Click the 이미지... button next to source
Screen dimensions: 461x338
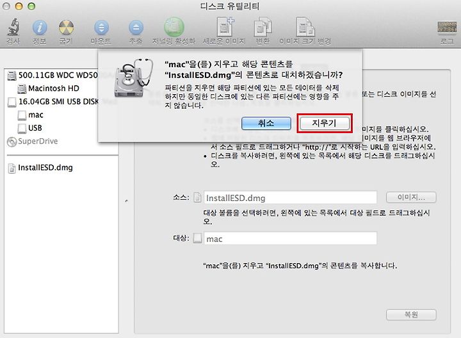[411, 197]
